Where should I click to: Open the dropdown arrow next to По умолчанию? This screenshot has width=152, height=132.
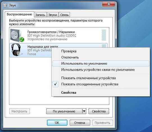(x=84, y=111)
